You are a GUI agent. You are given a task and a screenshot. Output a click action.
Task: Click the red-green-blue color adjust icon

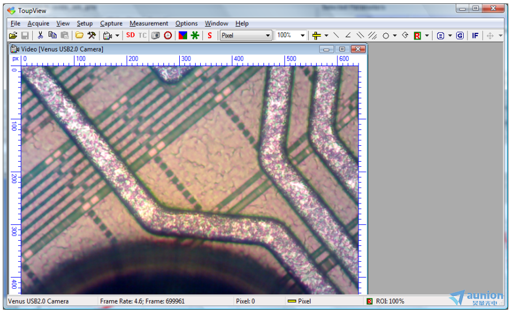183,35
